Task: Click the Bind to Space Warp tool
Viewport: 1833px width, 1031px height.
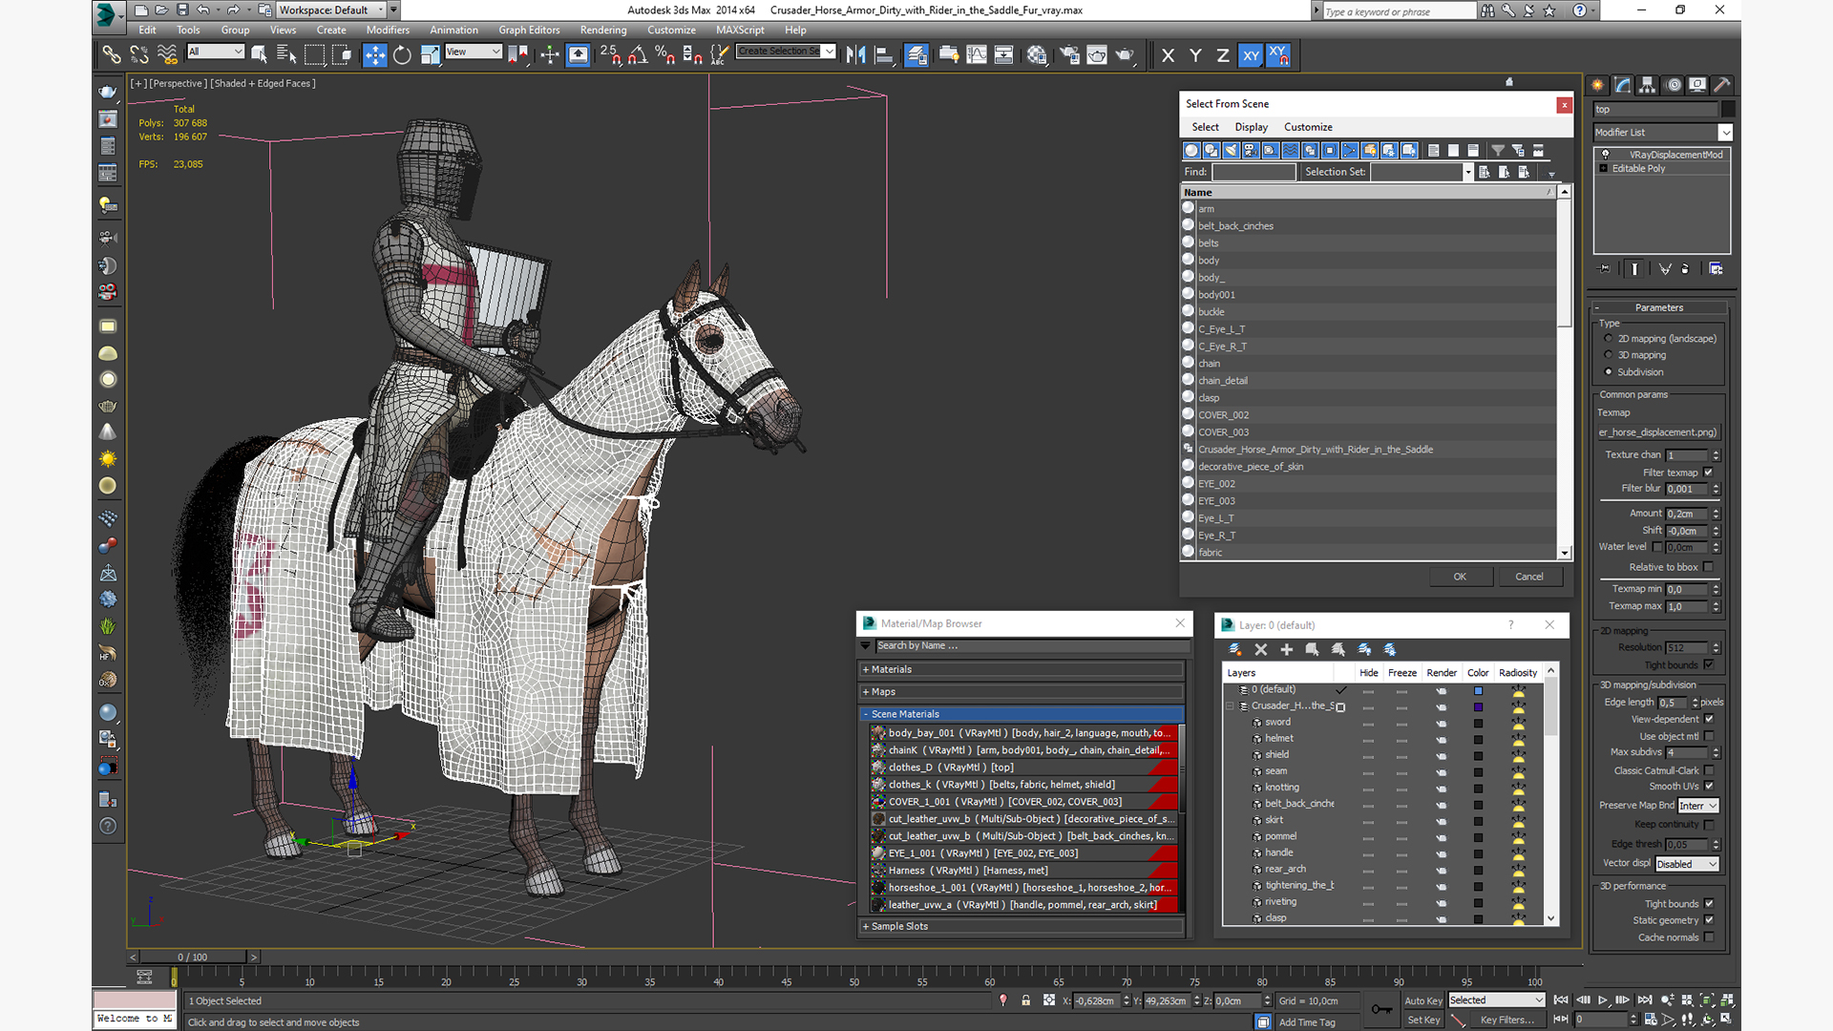Action: [x=167, y=55]
